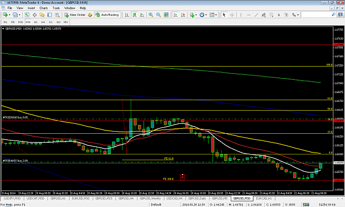Open the Navigator star-folder icon
345x207 pixels.
click(x=42, y=15)
